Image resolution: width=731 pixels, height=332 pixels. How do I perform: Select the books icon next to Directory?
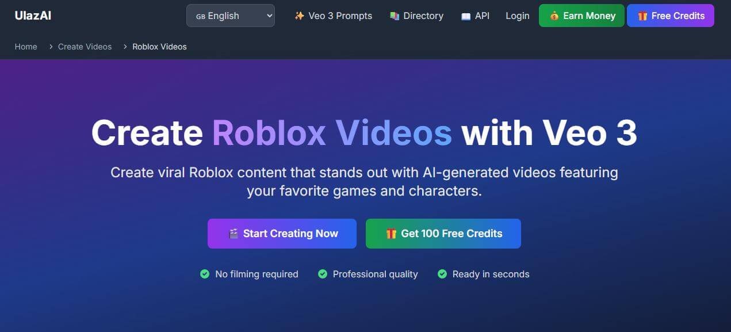click(394, 16)
